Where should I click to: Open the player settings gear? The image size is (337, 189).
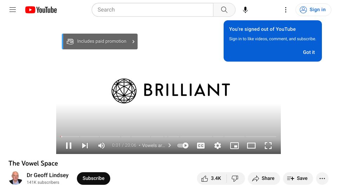(218, 146)
